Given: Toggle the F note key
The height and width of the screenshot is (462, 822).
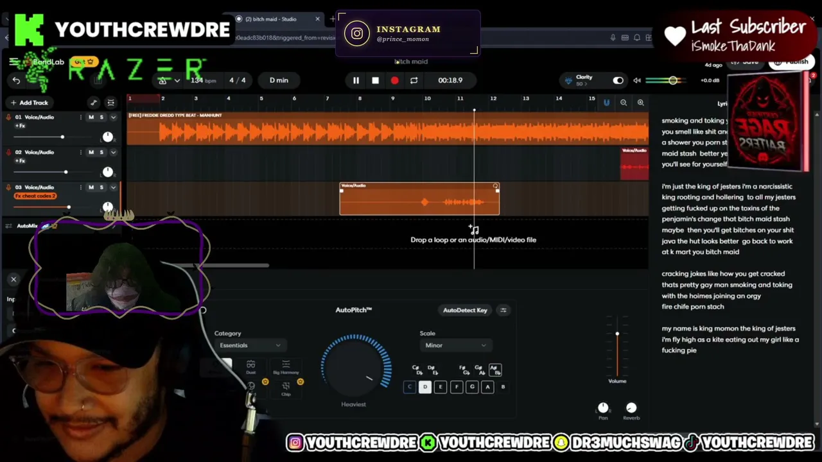Looking at the screenshot, I should [x=456, y=387].
